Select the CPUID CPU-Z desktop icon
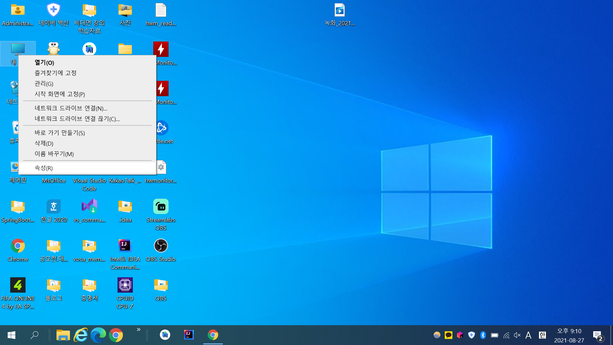 point(125,286)
